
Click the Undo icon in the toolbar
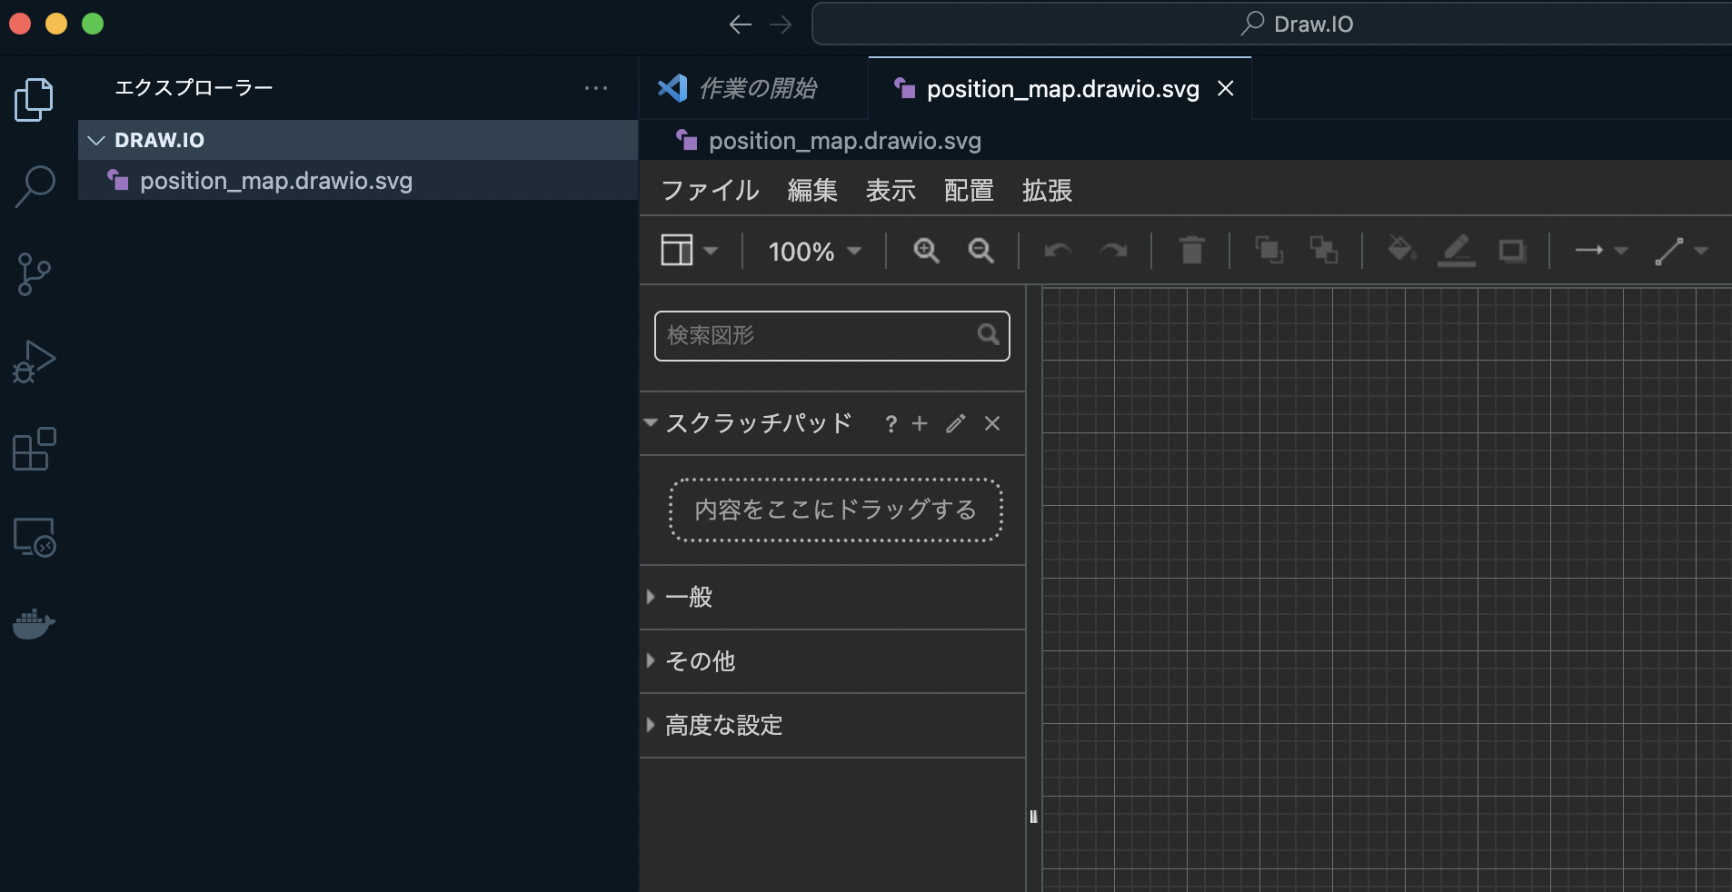tap(1059, 252)
